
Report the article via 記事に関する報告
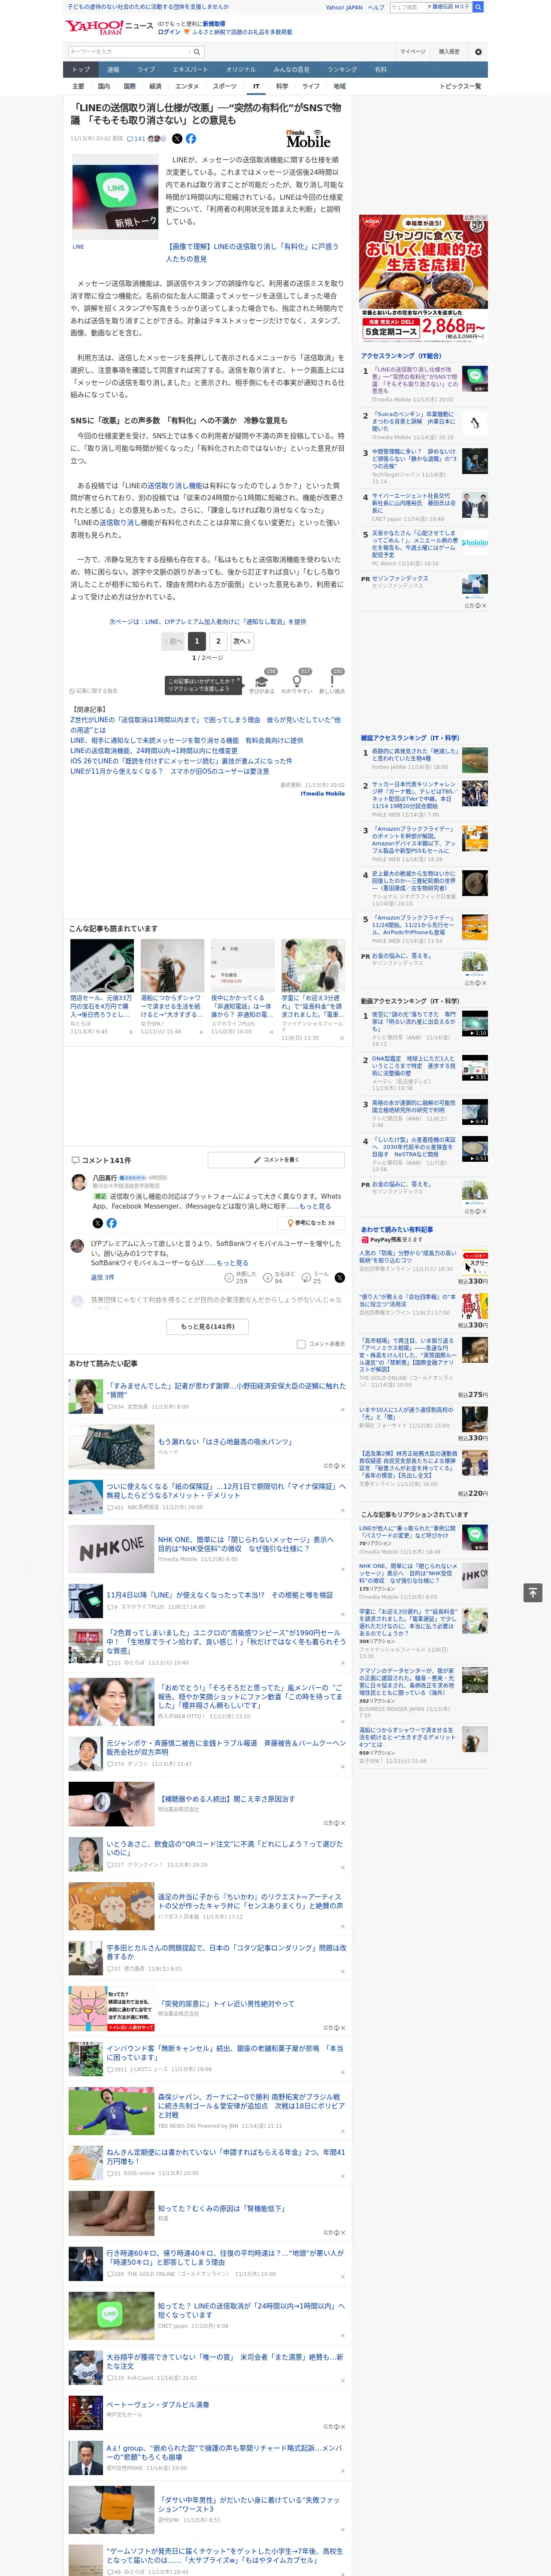(93, 691)
